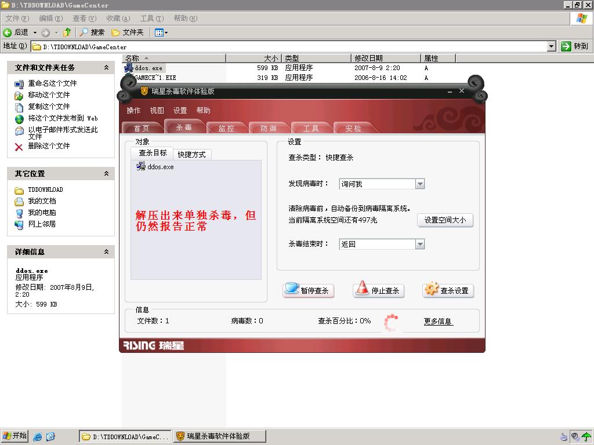
Task: Open 更多信息 link
Action: (438, 321)
